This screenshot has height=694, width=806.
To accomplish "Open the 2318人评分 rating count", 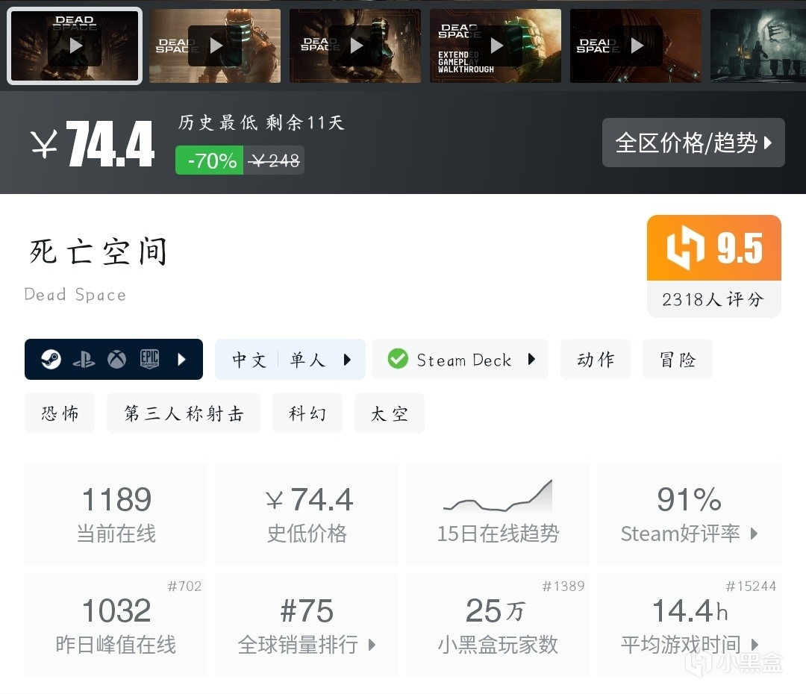I will pyautogui.click(x=714, y=299).
